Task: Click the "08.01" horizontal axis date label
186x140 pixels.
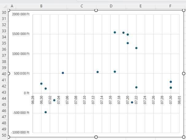Action: point(180,100)
